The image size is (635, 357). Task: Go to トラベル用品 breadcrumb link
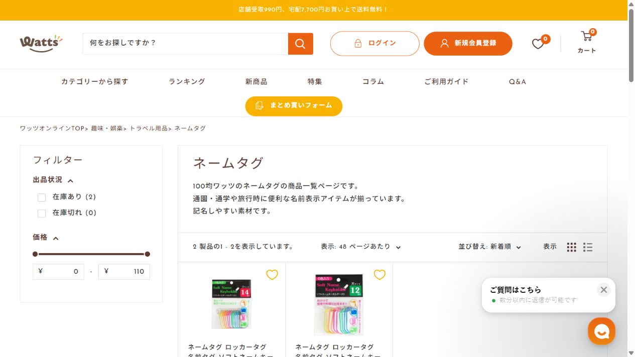(149, 128)
